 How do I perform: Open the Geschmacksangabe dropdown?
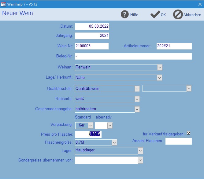pyautogui.click(x=137, y=109)
